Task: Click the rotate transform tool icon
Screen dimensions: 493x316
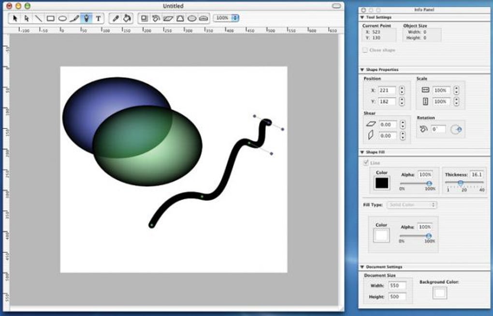Action: tap(156, 18)
